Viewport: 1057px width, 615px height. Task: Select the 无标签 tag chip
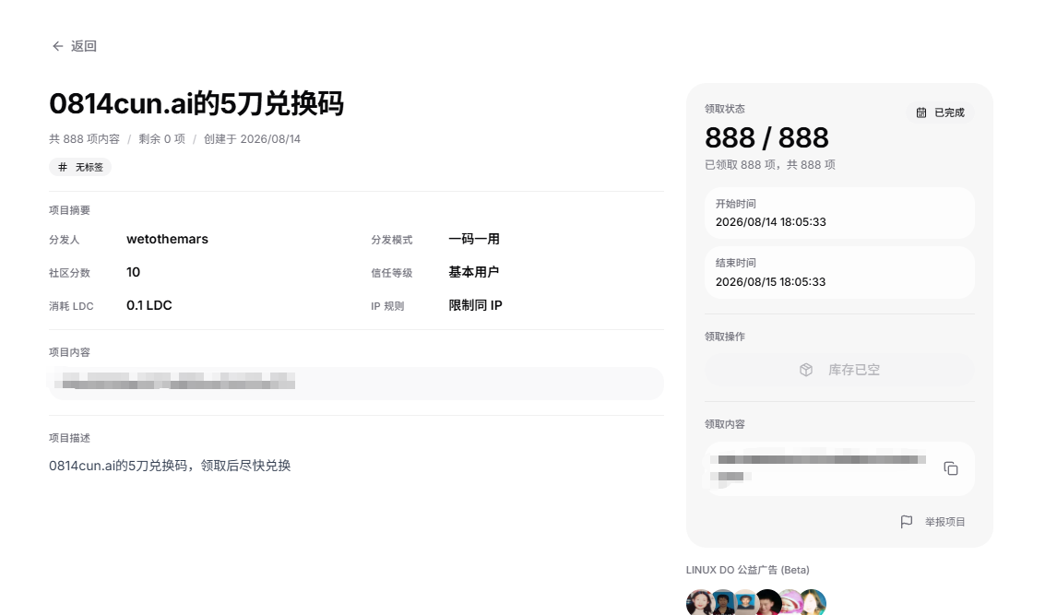[80, 167]
